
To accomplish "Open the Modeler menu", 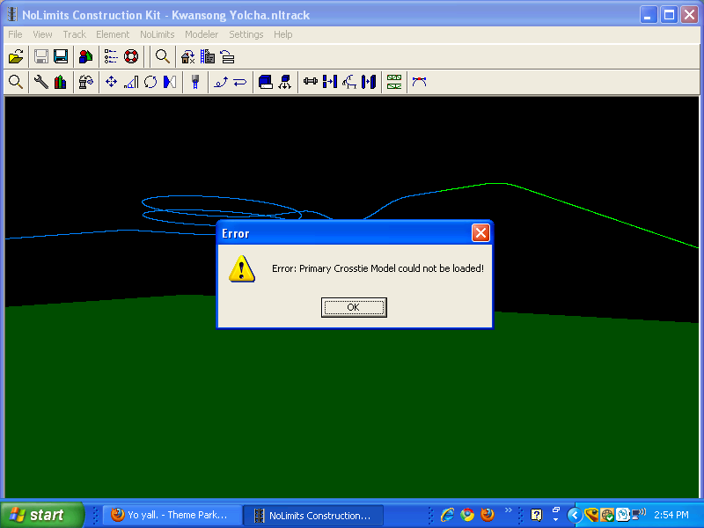I will click(202, 34).
